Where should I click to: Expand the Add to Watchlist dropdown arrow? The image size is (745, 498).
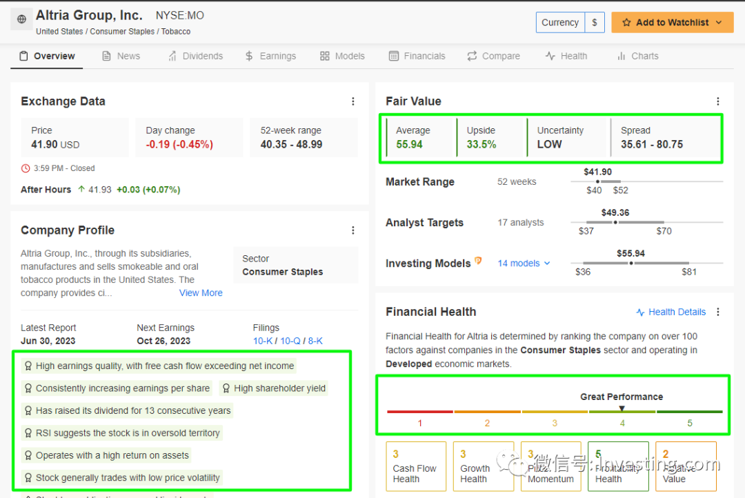pos(718,22)
